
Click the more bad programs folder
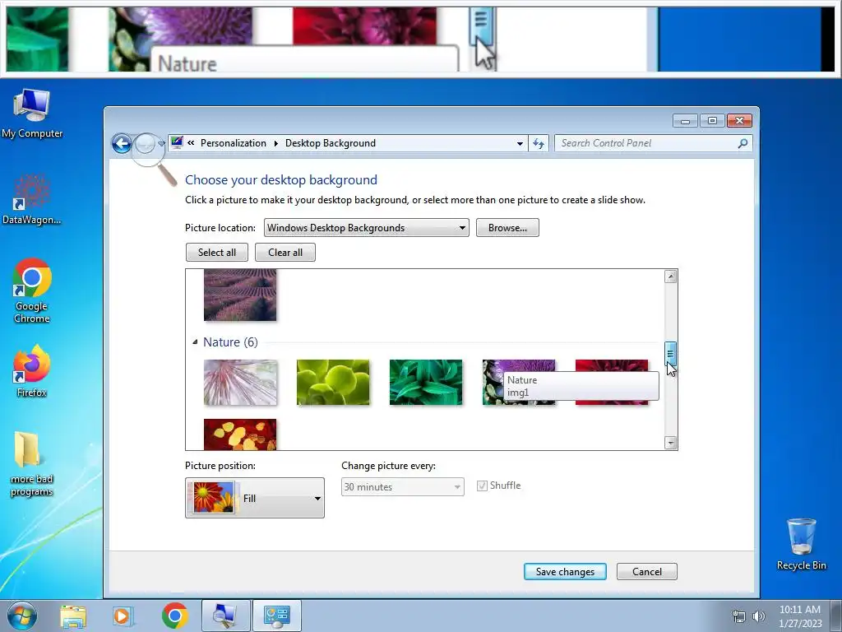(32, 465)
